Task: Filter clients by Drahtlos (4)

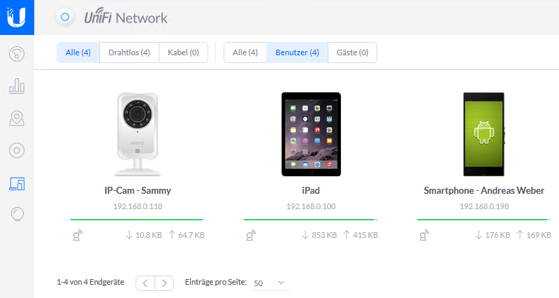Action: tap(129, 52)
